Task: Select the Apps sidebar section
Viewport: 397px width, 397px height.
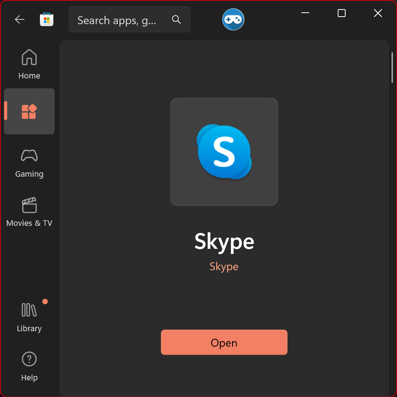Action: pyautogui.click(x=29, y=111)
